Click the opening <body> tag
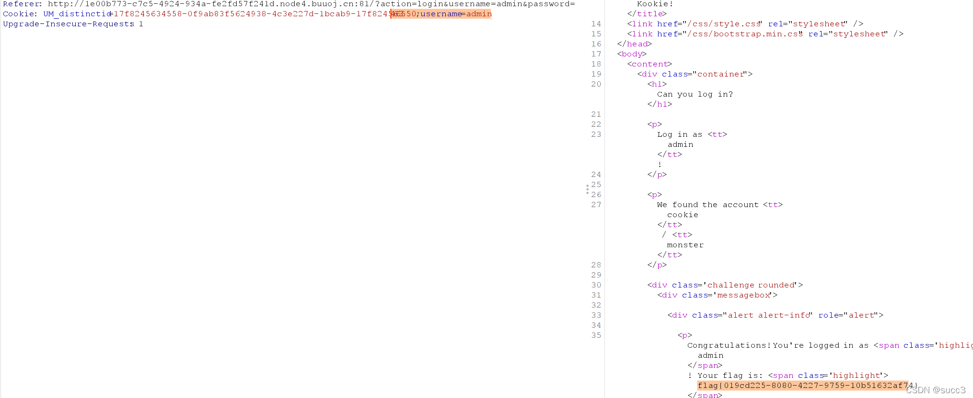 coord(632,54)
